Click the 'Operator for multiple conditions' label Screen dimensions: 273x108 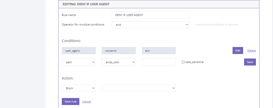[83, 24]
